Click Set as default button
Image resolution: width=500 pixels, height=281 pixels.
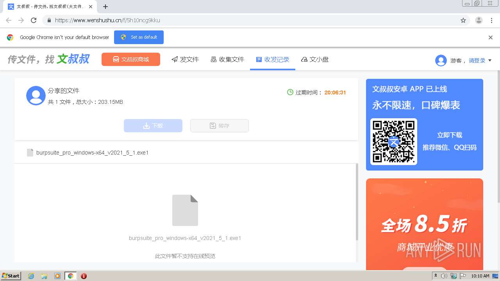click(x=139, y=37)
